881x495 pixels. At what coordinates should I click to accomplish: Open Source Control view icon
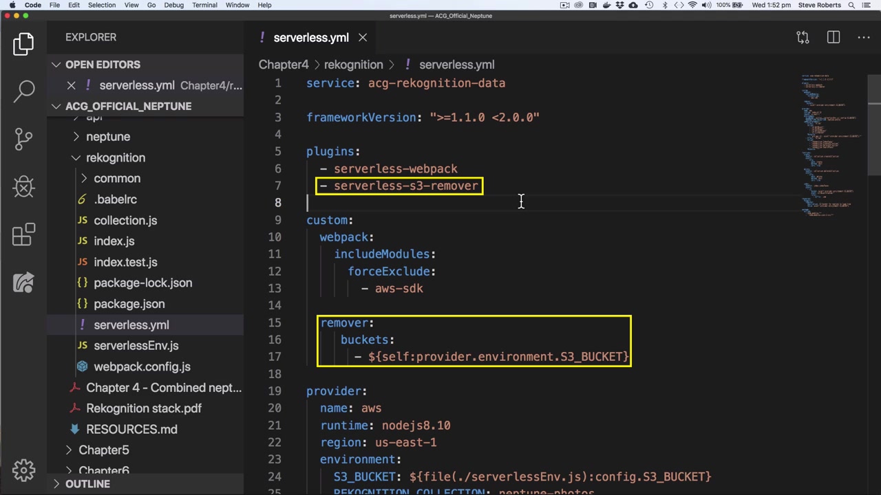tap(24, 138)
